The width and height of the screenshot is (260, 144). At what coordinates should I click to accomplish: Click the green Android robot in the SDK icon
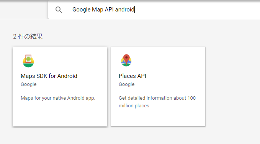pyautogui.click(x=28, y=59)
